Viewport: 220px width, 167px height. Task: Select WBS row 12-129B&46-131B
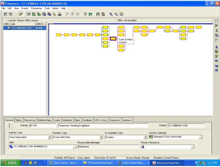(25, 28)
